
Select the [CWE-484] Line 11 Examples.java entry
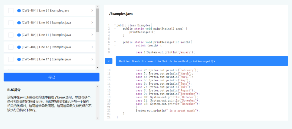46,35
